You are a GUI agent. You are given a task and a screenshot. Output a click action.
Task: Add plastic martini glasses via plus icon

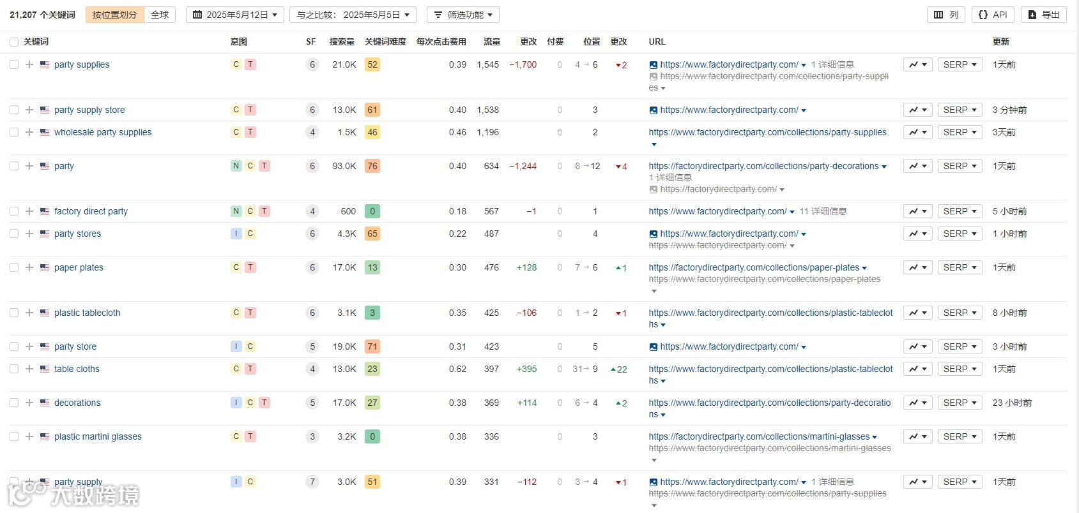tap(29, 436)
